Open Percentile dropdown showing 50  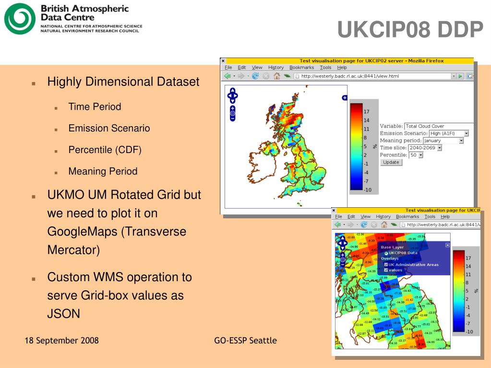(x=416, y=155)
